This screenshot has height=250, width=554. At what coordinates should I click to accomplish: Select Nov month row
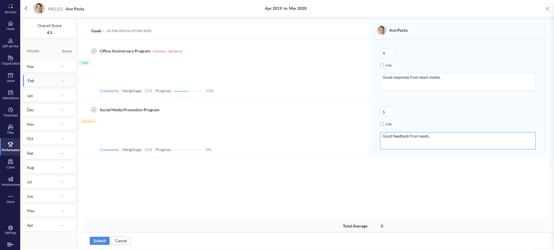(x=49, y=124)
